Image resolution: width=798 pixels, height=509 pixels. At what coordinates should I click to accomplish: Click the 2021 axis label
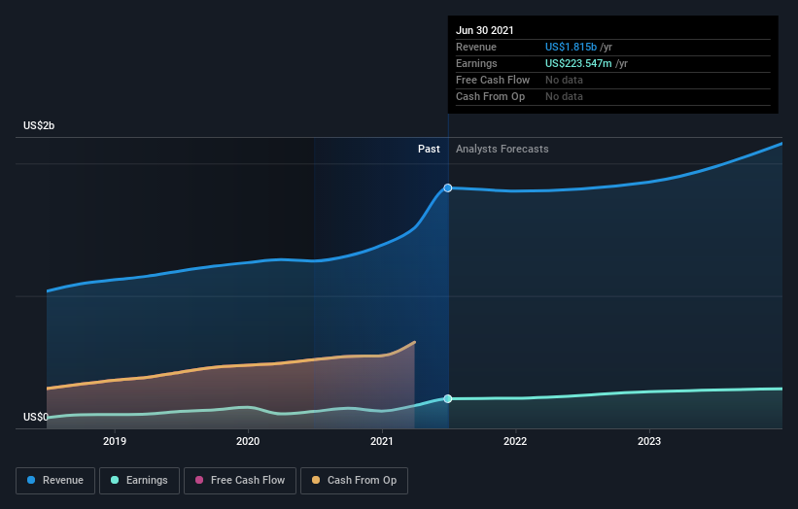(x=382, y=441)
